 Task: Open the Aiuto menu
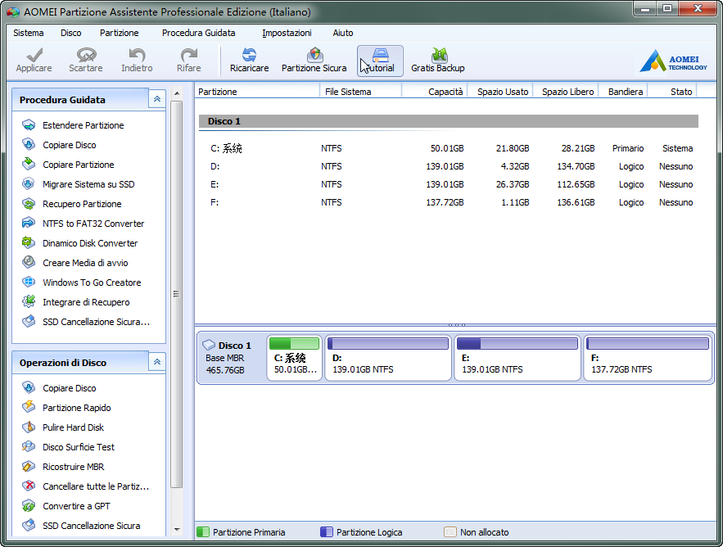[343, 33]
